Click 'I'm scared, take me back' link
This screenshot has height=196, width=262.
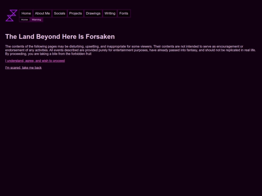click(x=23, y=68)
